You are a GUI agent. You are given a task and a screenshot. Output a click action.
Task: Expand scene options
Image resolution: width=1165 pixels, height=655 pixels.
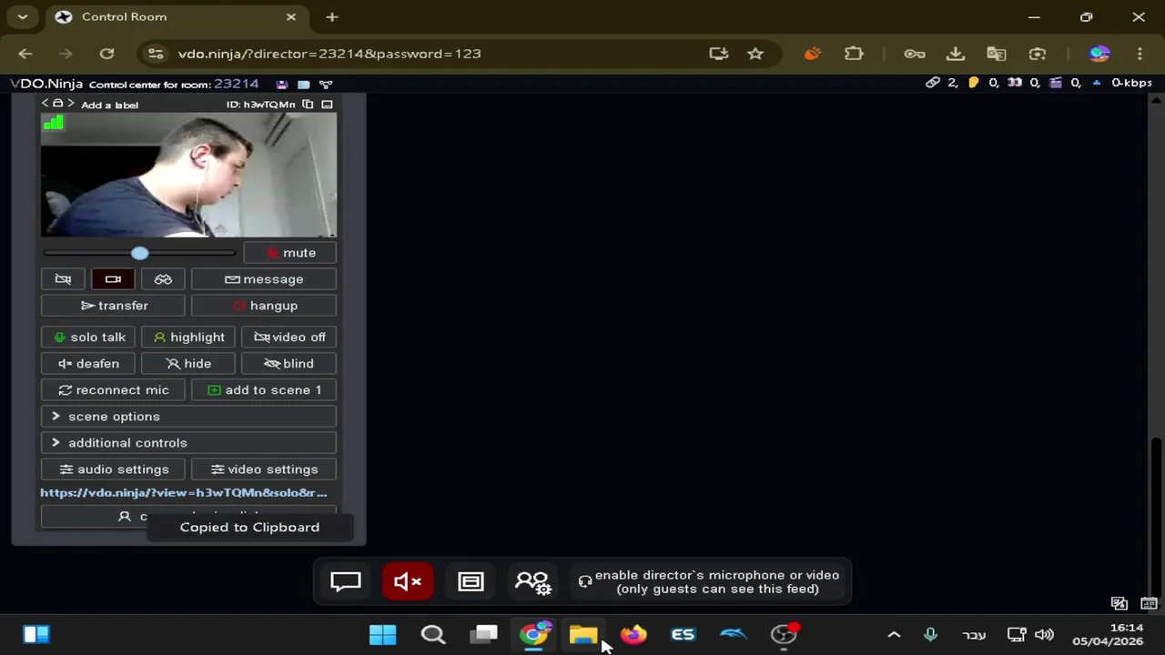[188, 416]
